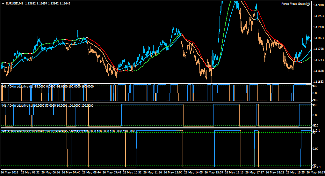Click the 26 May 06:36 time axis label
This screenshot has height=176, width=325.
(51, 172)
